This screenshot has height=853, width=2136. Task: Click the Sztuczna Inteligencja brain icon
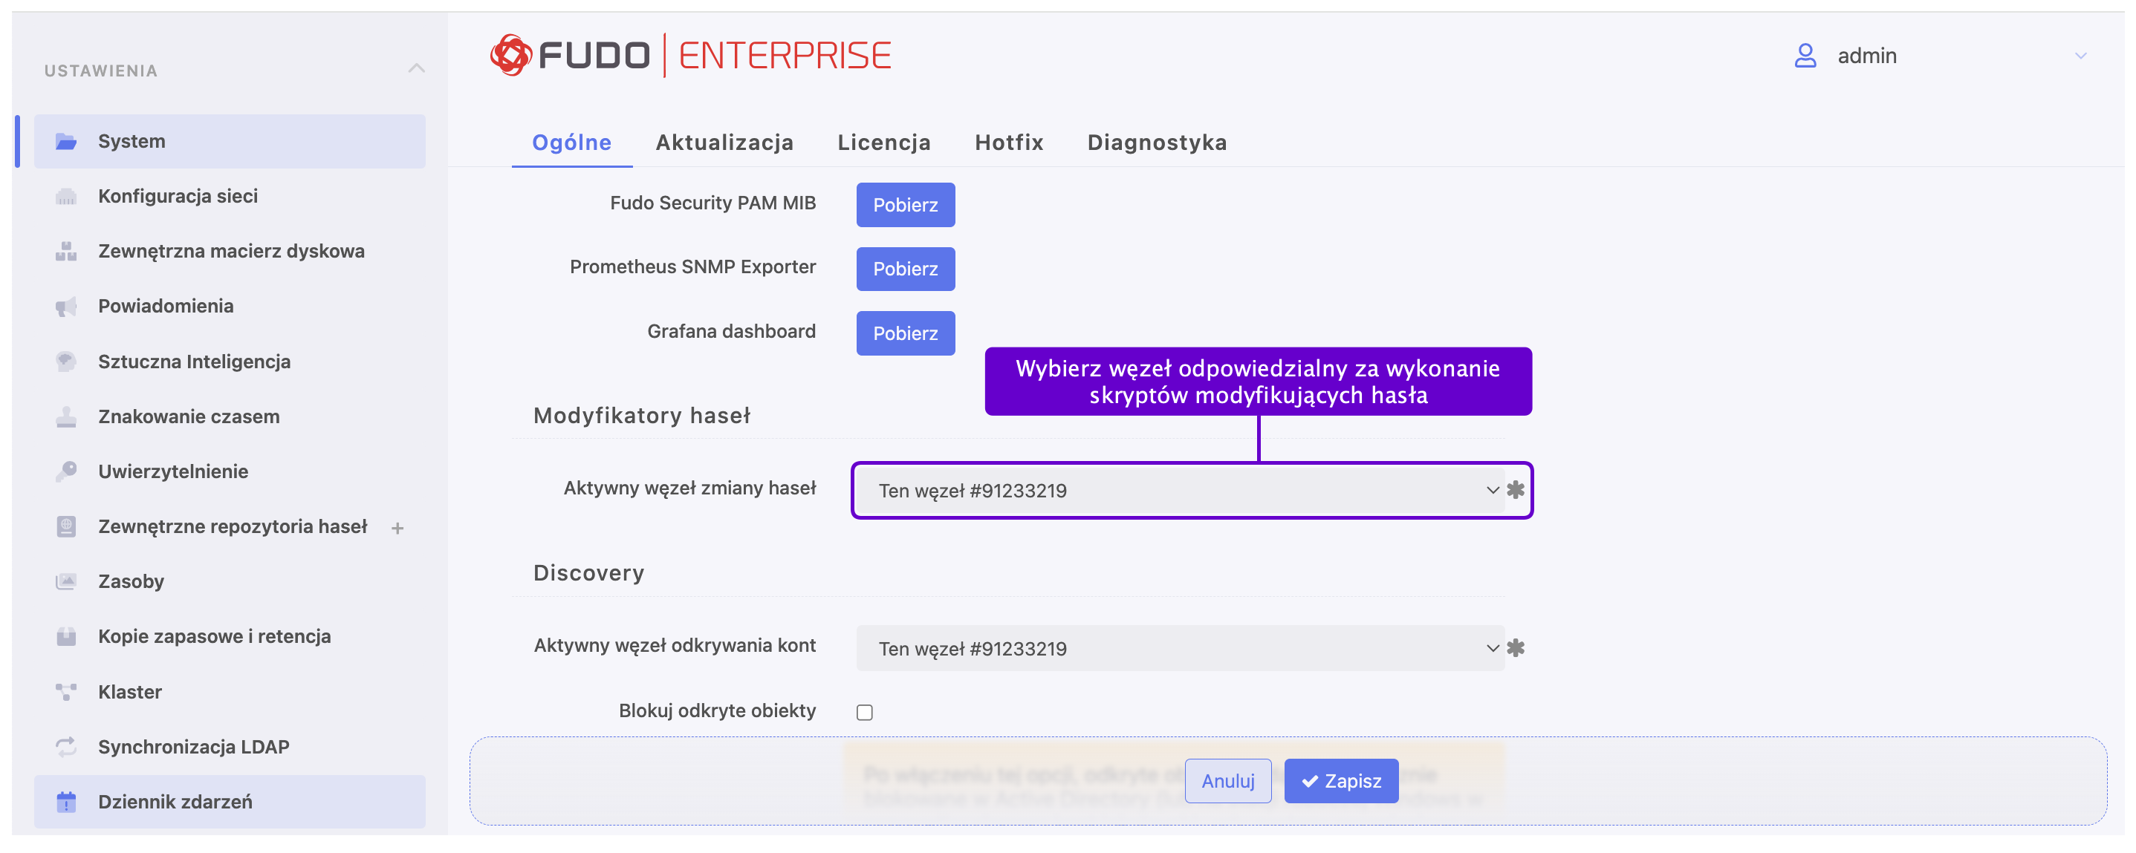click(66, 362)
